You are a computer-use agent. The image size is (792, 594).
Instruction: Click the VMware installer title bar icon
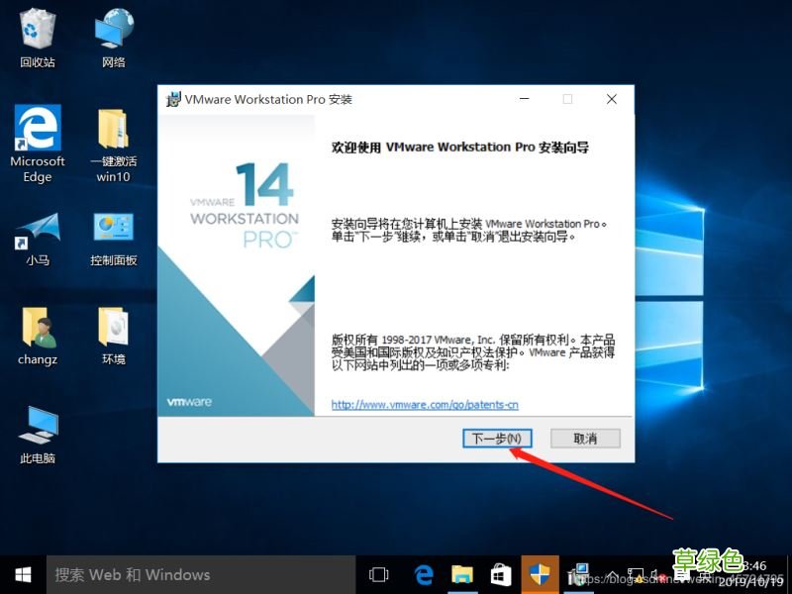click(173, 100)
